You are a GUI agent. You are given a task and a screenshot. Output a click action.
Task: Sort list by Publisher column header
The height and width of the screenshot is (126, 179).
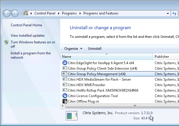click(166, 56)
